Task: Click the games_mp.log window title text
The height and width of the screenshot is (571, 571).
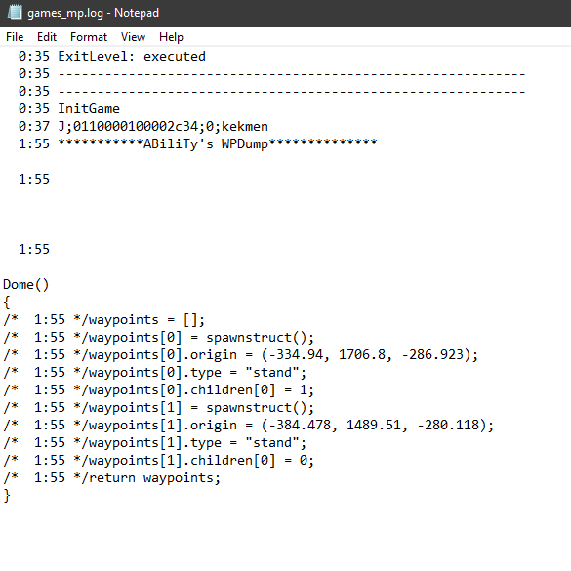Action: pyautogui.click(x=94, y=13)
